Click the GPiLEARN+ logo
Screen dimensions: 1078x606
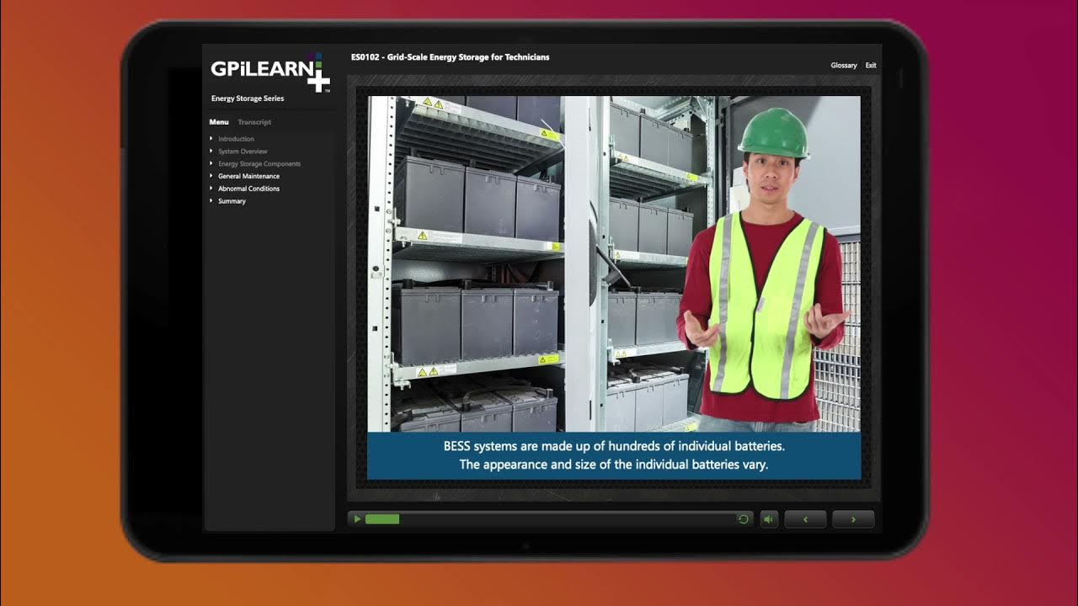(270, 72)
